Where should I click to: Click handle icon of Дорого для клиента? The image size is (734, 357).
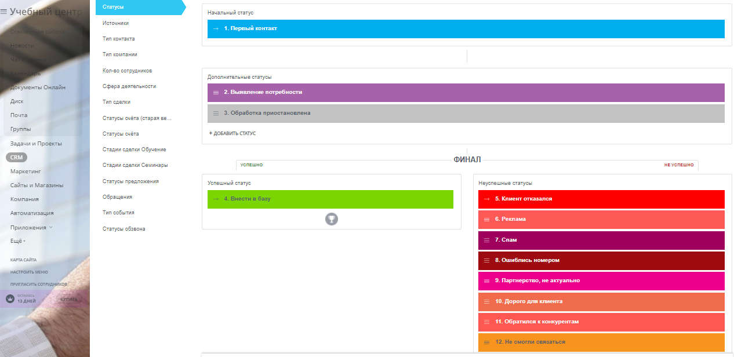[x=487, y=301]
